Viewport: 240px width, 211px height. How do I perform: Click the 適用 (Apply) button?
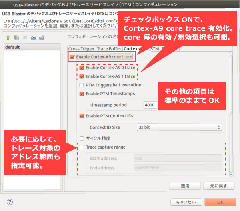pyautogui.click(x=185, y=186)
